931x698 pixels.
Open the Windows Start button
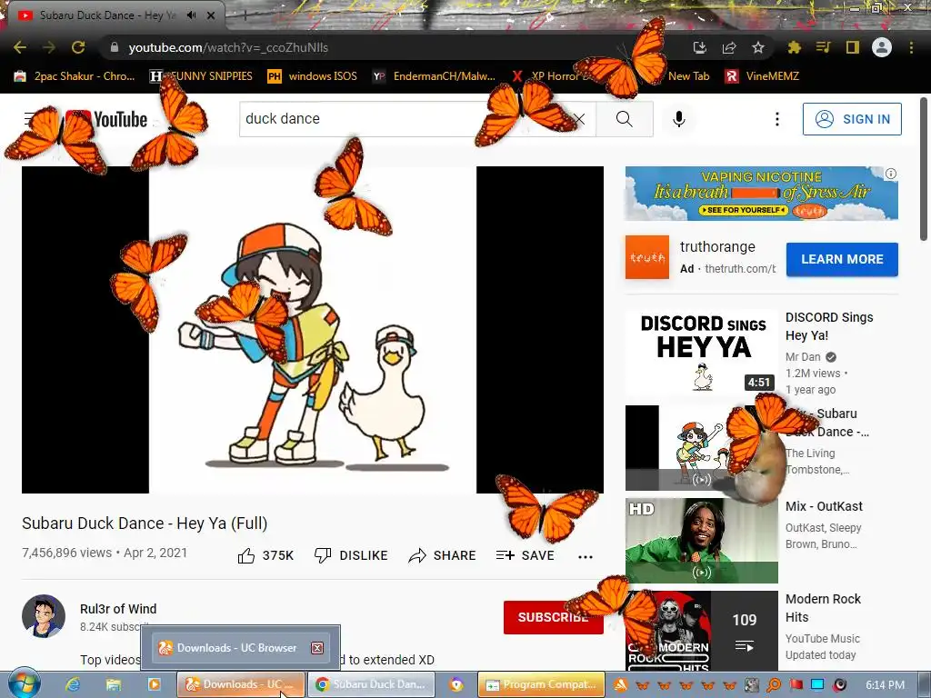24,684
